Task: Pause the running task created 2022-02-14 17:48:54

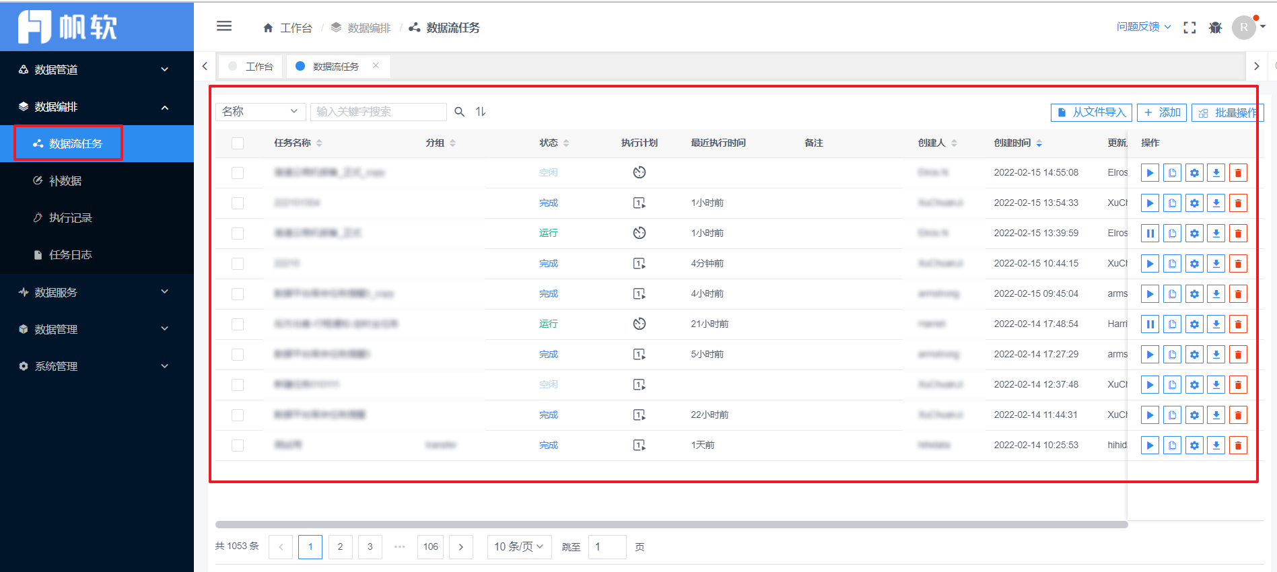Action: coord(1150,324)
